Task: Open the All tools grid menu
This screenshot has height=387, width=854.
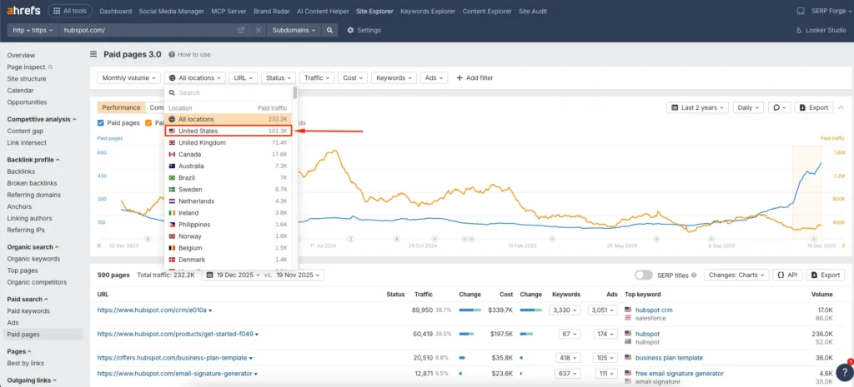Action: click(x=70, y=11)
